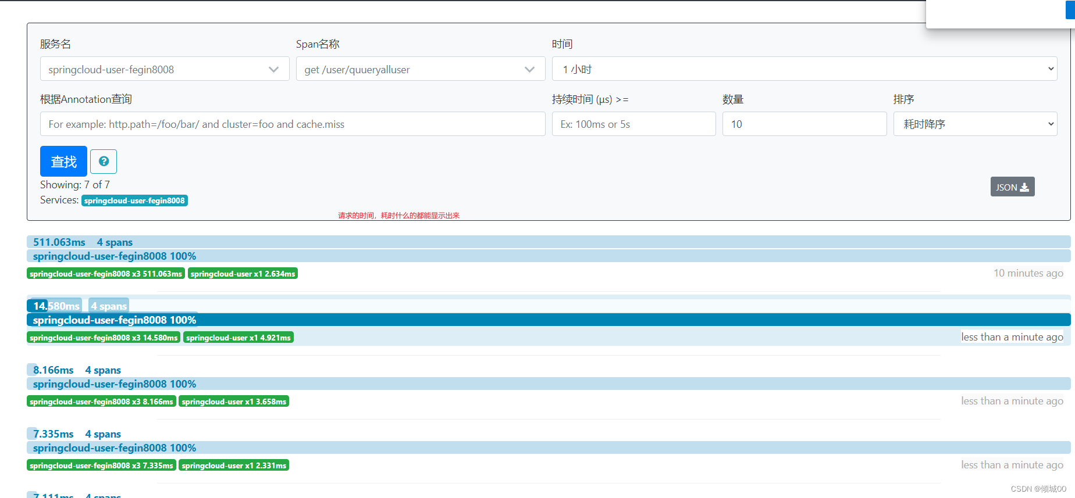
Task: Click the springcloud-user-fegin8008 x3 8.166ms badge
Action: (101, 402)
